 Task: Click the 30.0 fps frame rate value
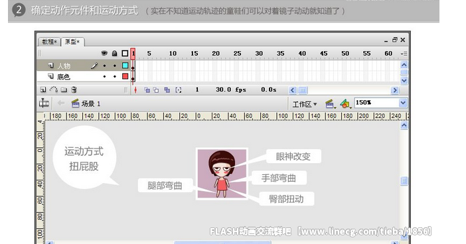pos(231,90)
